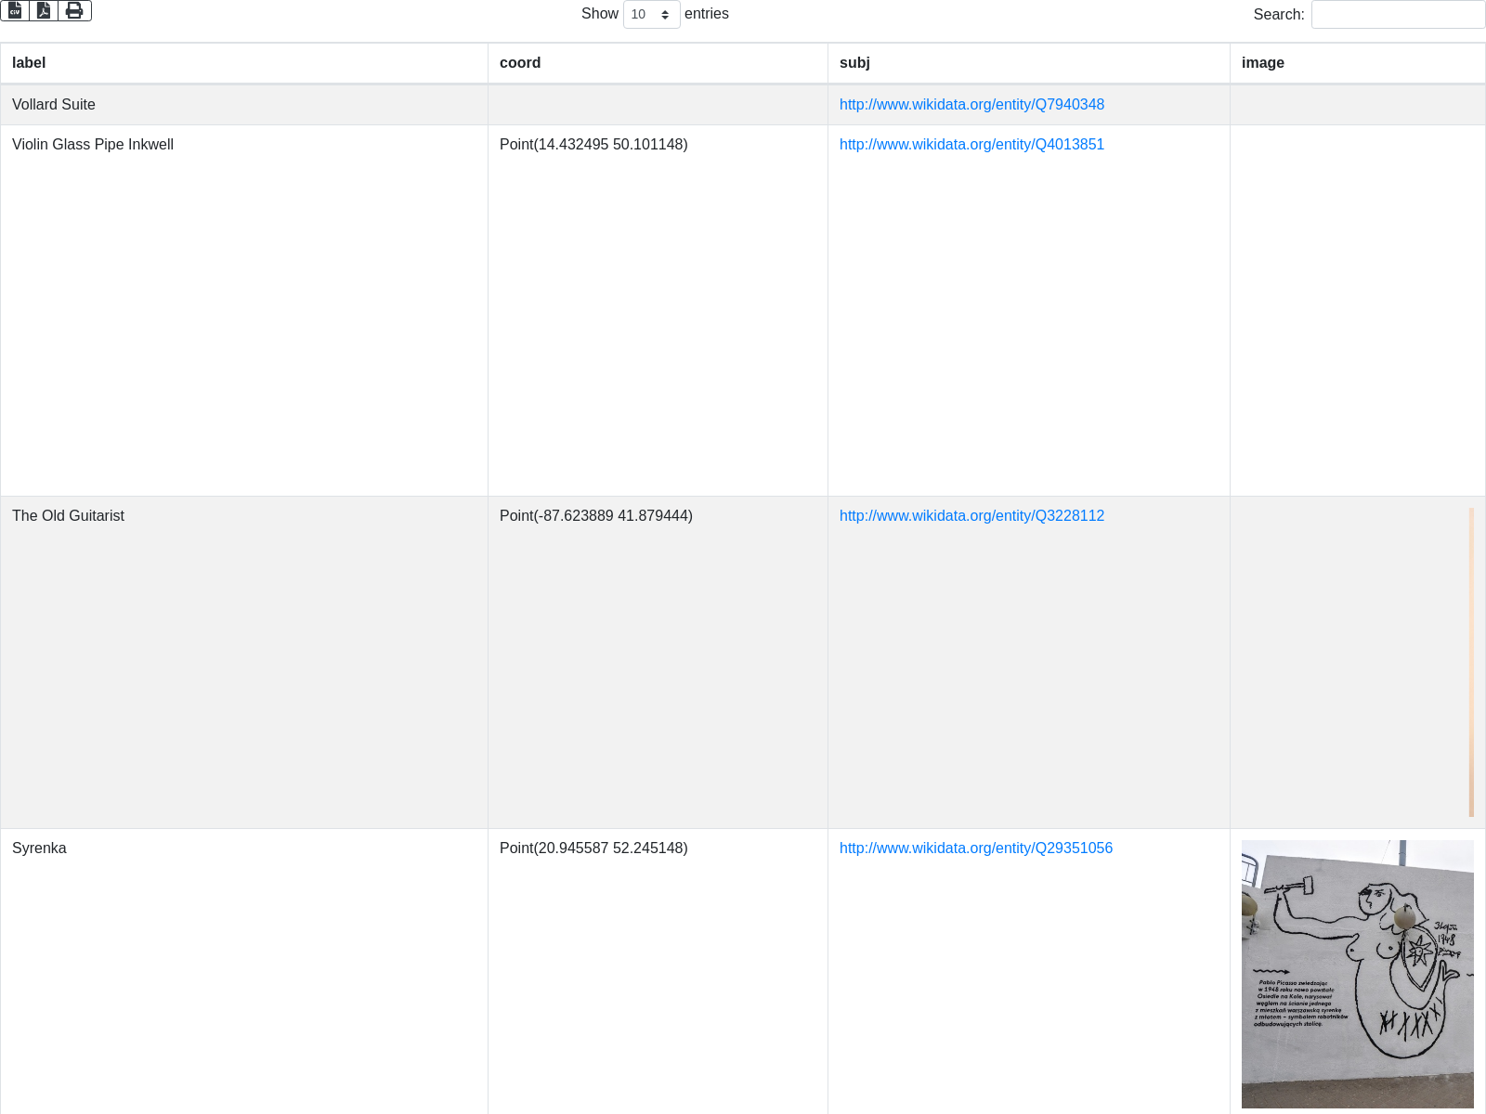Sort by the image column header

(x=1263, y=63)
